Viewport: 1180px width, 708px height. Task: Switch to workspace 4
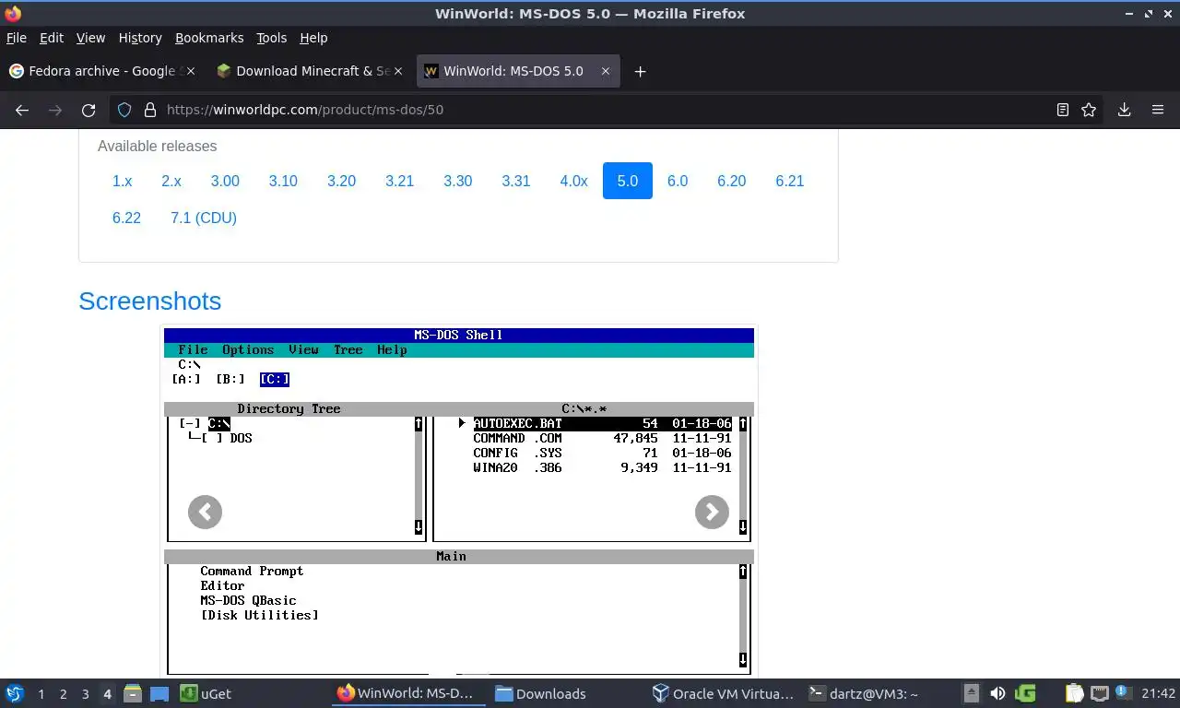click(x=107, y=694)
